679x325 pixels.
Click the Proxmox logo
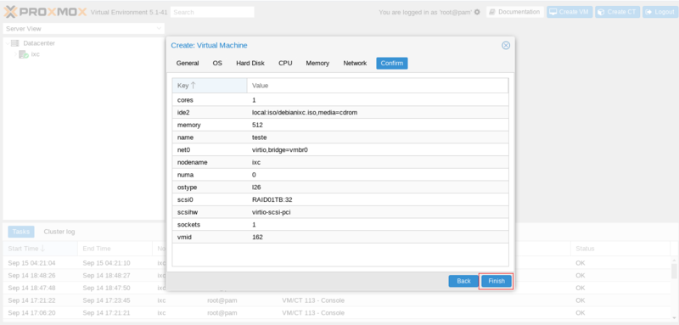pos(46,12)
